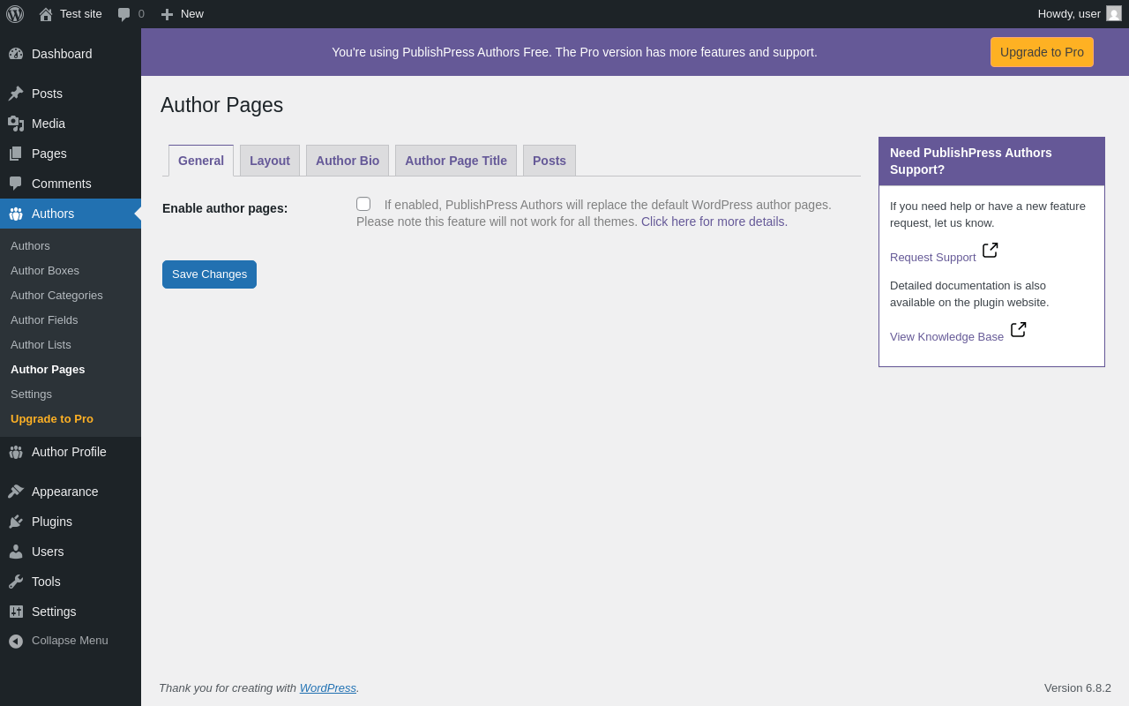
Task: Switch to the Author Bio tab
Action: click(x=348, y=161)
